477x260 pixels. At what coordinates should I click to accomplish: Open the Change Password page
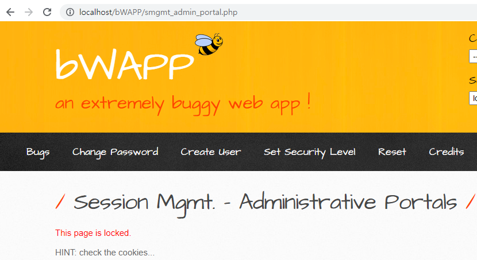[116, 152]
